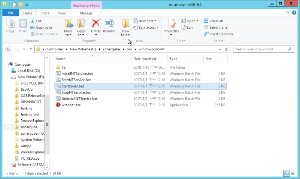The image size is (300, 179).
Task: Open the Easy access dropdown
Action: pos(146,28)
